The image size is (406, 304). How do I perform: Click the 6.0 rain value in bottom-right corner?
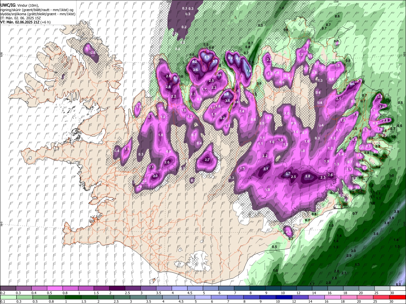398,284
